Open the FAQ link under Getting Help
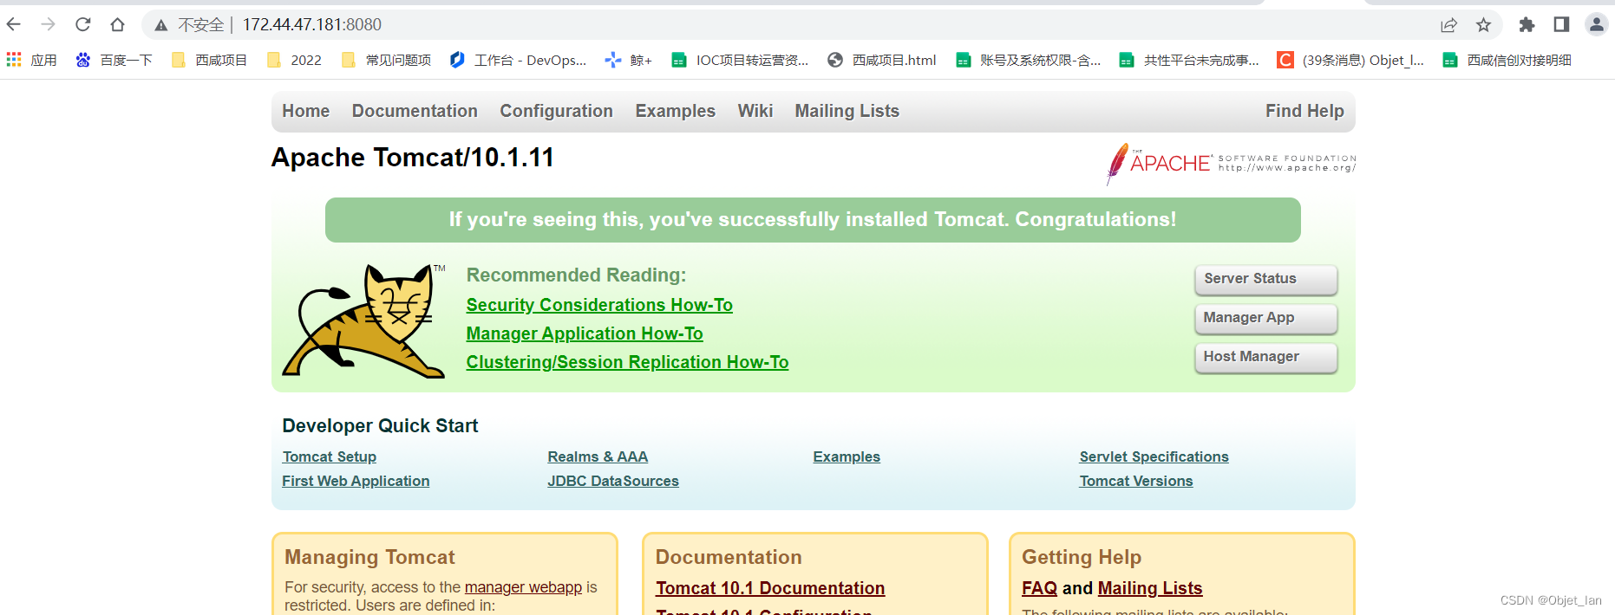Screen dimensions: 1615x615 (x=1039, y=588)
